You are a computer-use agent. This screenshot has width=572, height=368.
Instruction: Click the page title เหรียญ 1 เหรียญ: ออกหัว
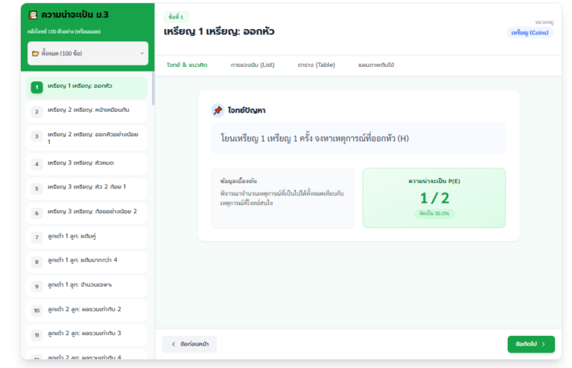pyautogui.click(x=219, y=32)
